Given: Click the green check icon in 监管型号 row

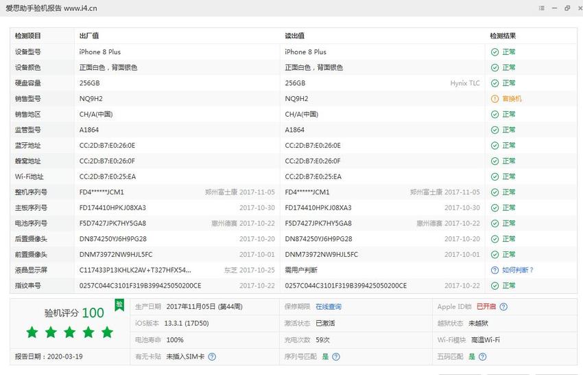Looking at the screenshot, I should click(495, 130).
